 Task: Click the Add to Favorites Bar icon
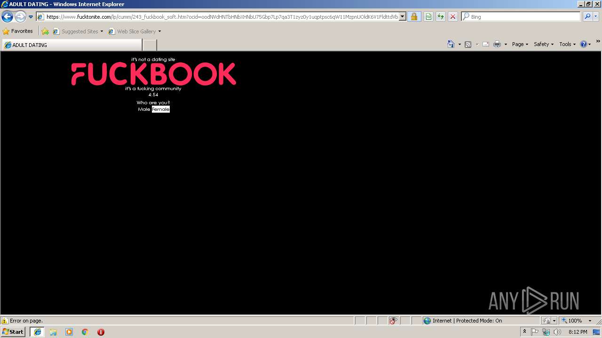(45, 31)
